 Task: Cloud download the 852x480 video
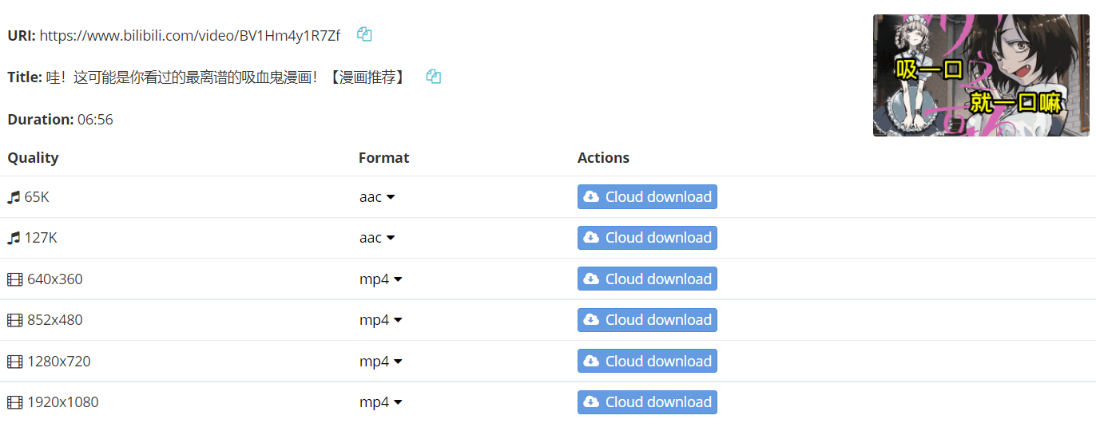[x=647, y=320]
